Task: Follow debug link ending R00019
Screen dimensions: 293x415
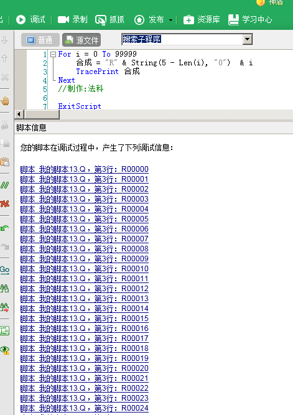Action: [84, 358]
